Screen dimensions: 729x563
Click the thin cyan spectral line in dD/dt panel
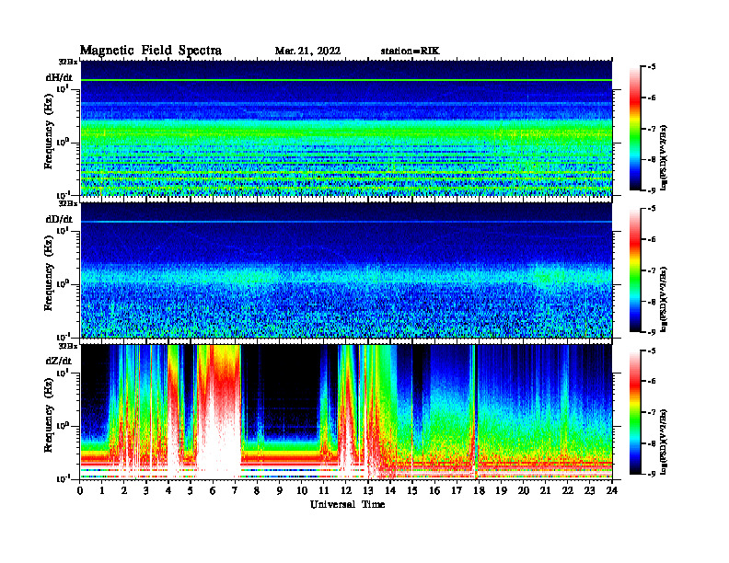click(346, 222)
